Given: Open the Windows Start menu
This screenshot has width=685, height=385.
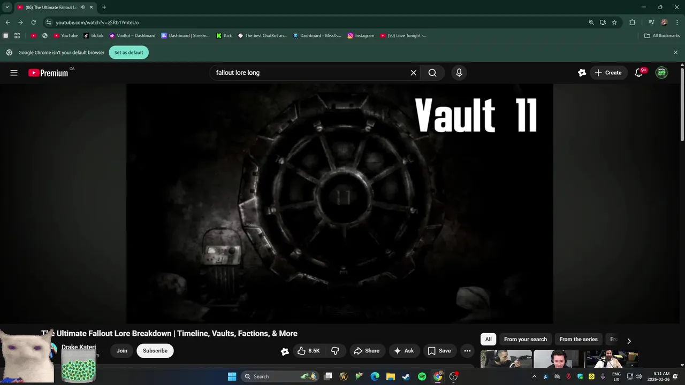Looking at the screenshot, I should pyautogui.click(x=232, y=376).
